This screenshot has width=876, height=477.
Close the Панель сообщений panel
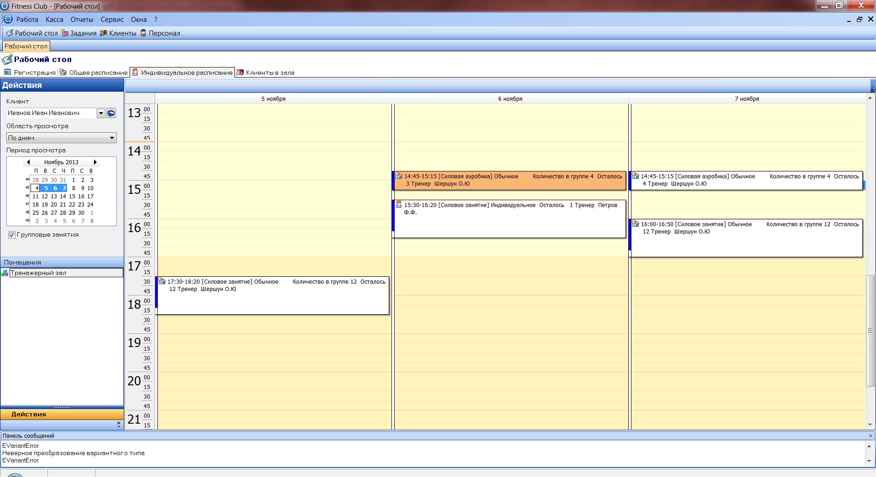[x=870, y=436]
